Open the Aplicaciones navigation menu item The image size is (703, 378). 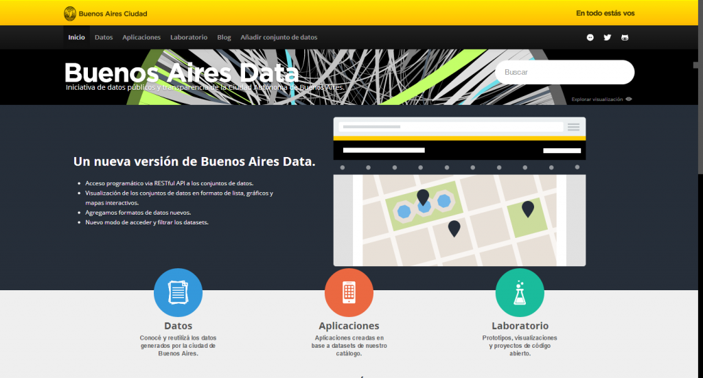coord(141,37)
